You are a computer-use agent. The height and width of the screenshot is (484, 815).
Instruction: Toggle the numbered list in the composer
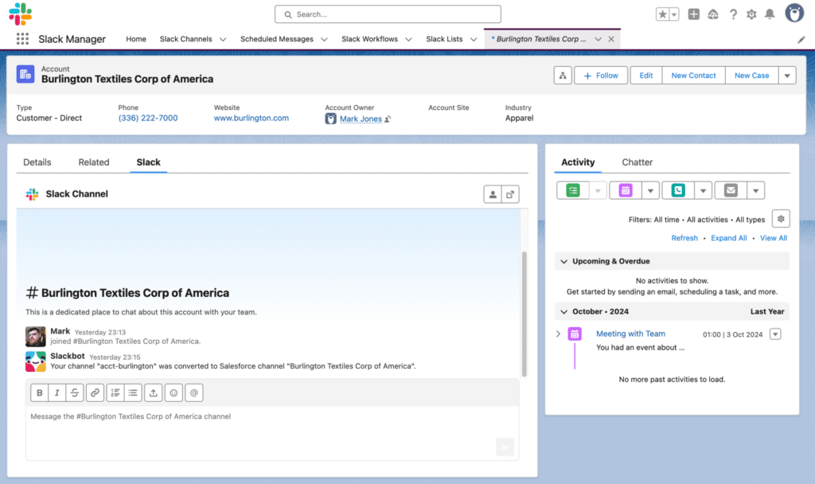point(115,393)
